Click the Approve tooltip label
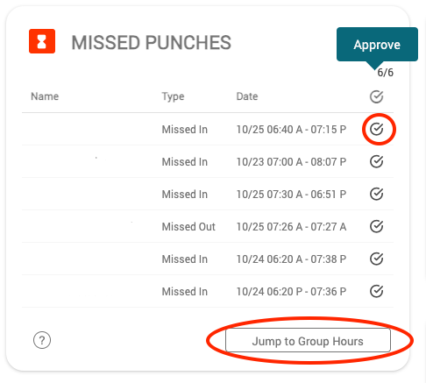426x383 pixels. point(377,45)
